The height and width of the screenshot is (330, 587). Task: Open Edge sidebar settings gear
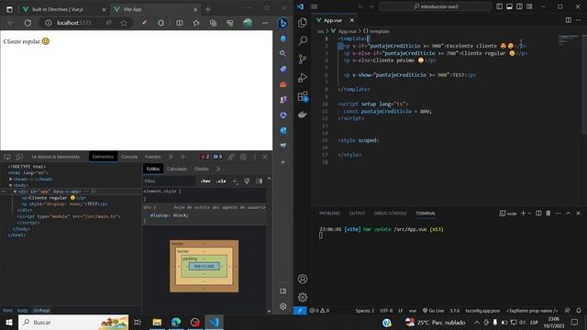click(x=283, y=306)
